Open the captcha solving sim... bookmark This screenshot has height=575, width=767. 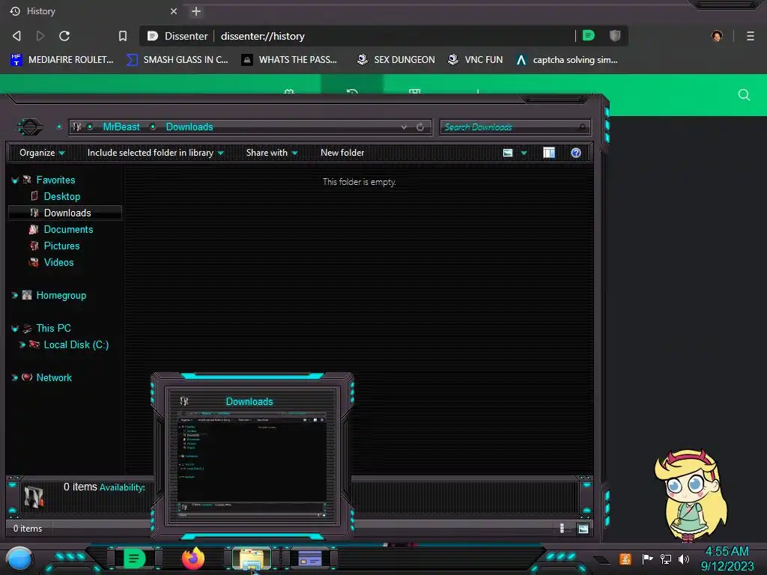pyautogui.click(x=566, y=60)
